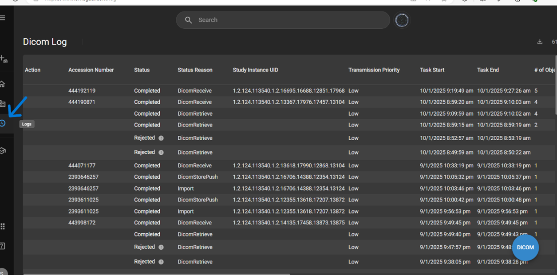This screenshot has height=275, width=557.
Task: Sort by the Accession Number column header
Action: tap(91, 70)
